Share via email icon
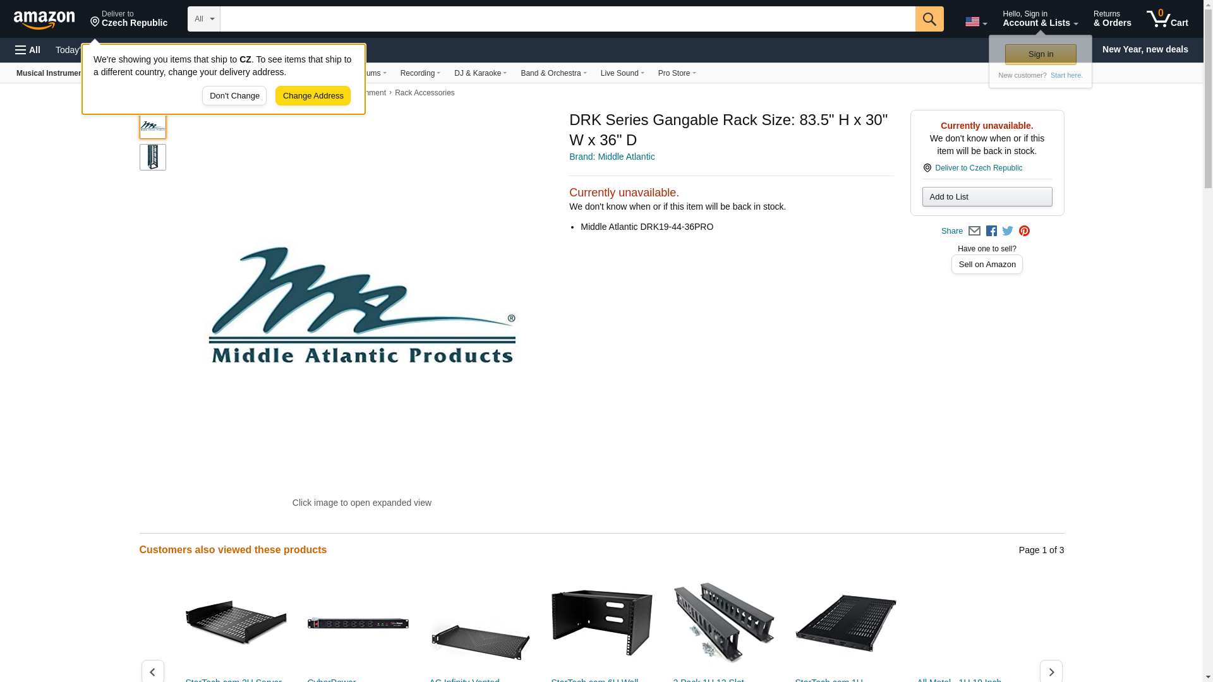This screenshot has width=1213, height=682. [974, 231]
